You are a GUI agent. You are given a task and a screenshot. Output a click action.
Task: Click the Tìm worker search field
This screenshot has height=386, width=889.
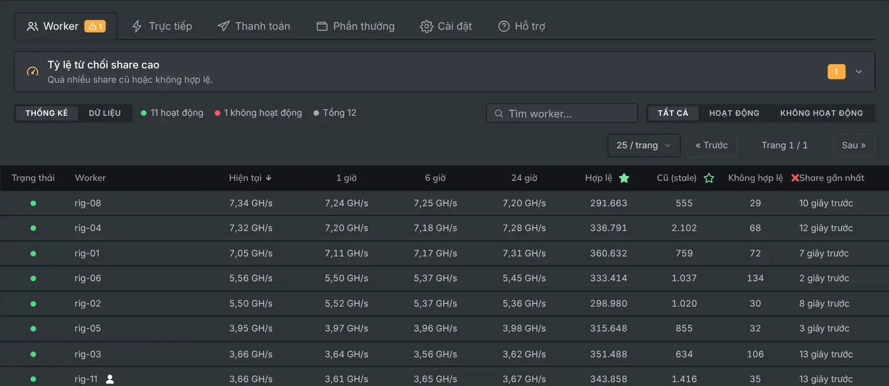pyautogui.click(x=562, y=114)
